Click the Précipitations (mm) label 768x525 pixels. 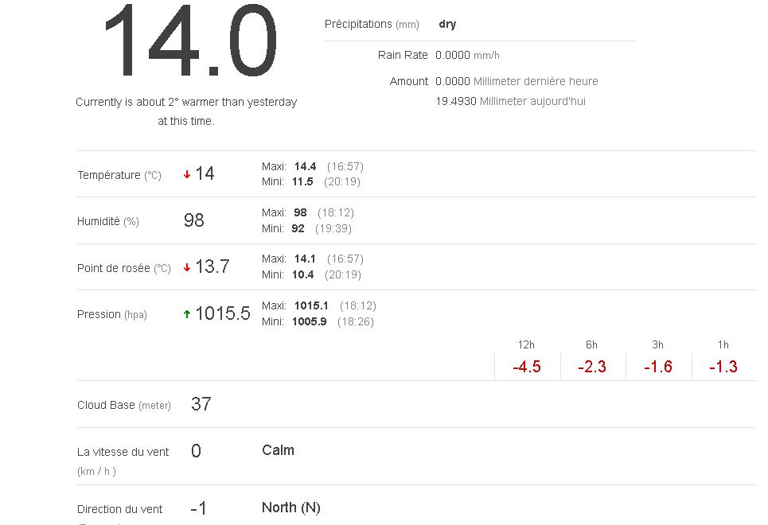[372, 25]
